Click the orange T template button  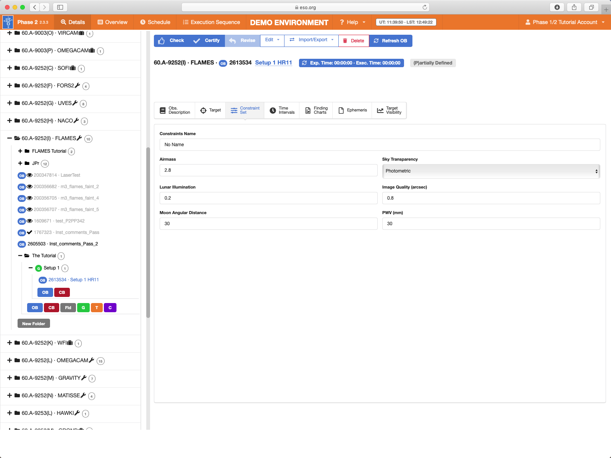(97, 308)
